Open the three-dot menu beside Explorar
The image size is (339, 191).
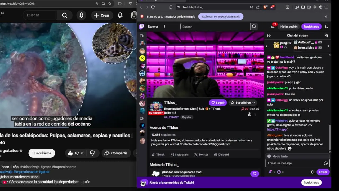click(x=164, y=27)
